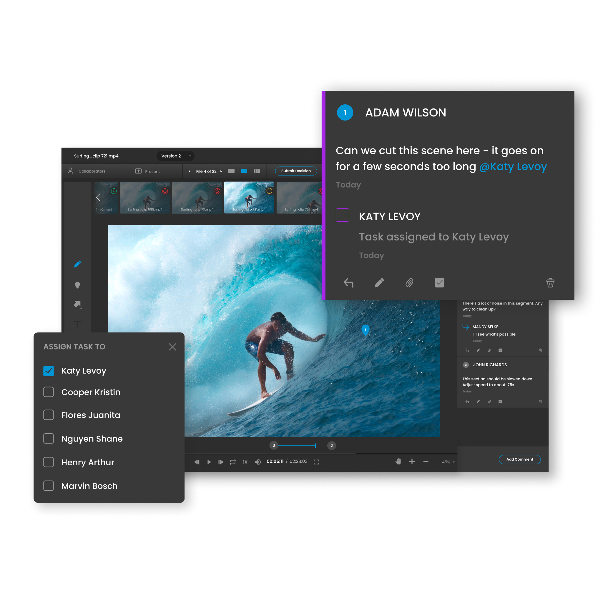This screenshot has height=602, width=603.
Task: Delete Adam Wilson's comment with the trash icon
Action: click(x=550, y=283)
